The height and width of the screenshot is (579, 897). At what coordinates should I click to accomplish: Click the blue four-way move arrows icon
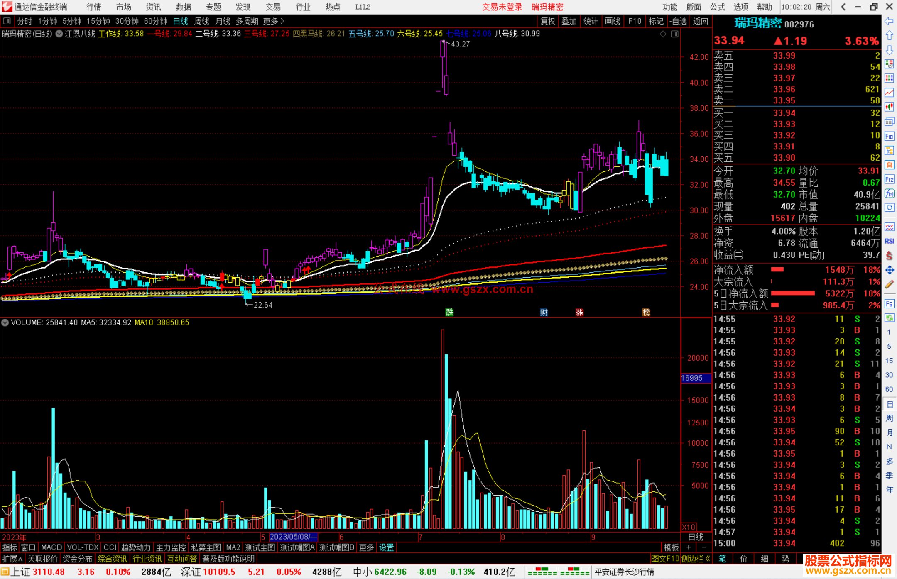click(889, 270)
